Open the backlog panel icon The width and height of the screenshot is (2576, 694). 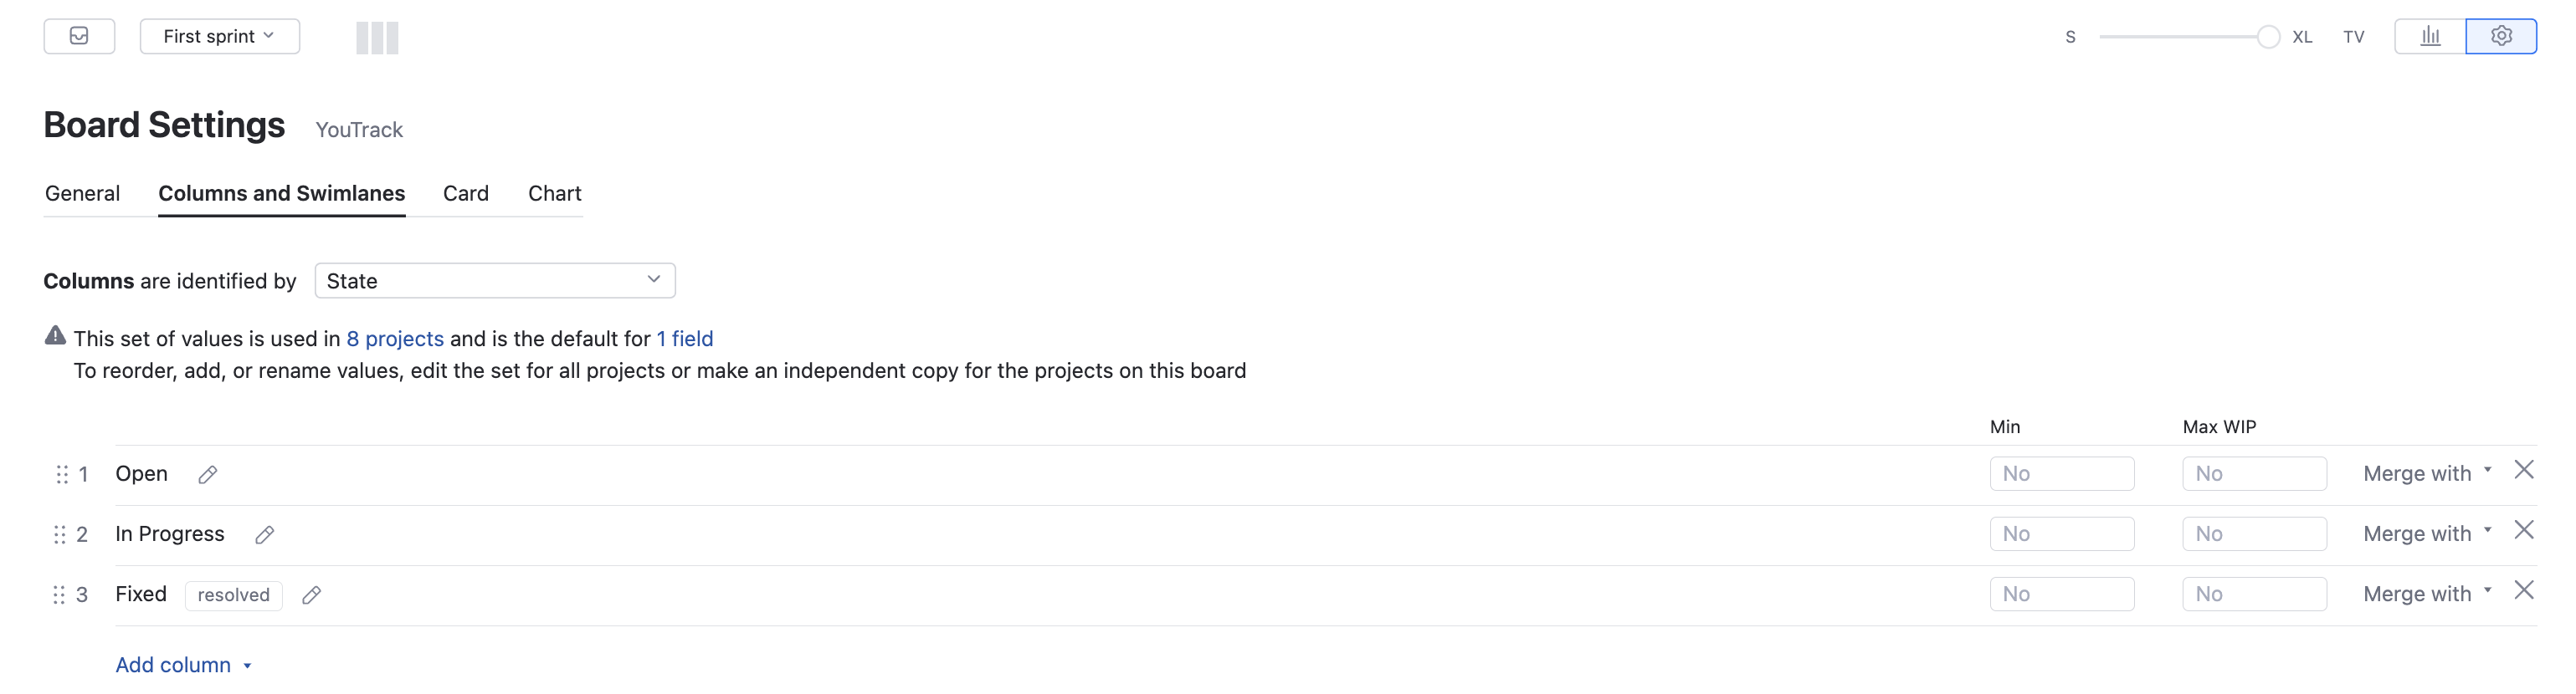pos(79,36)
